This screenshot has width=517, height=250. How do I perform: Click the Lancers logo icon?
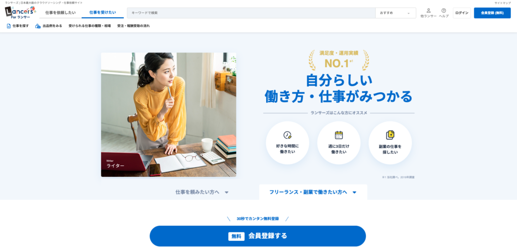pos(20,13)
